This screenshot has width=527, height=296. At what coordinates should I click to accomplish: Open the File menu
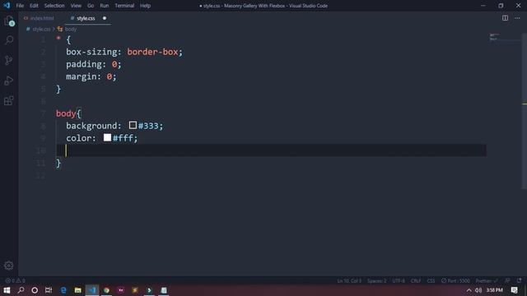20,6
